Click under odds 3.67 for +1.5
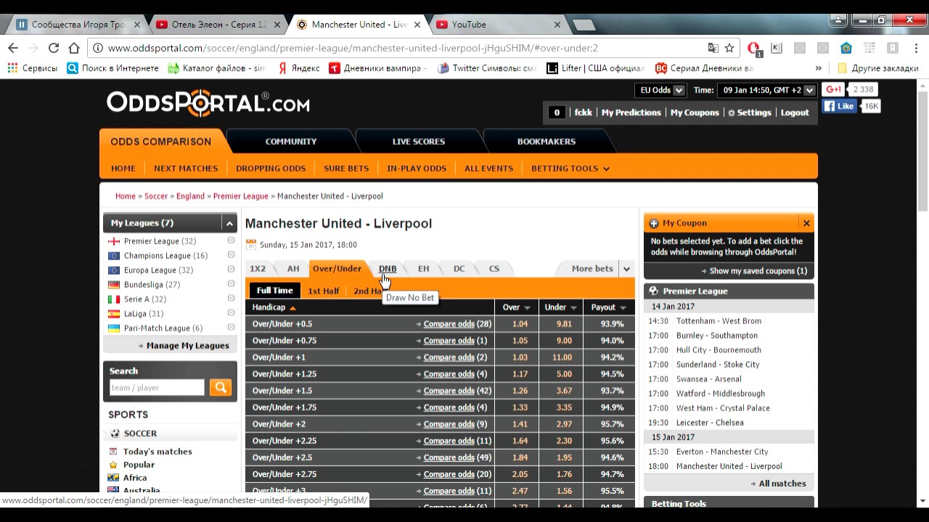The image size is (929, 522). [564, 391]
